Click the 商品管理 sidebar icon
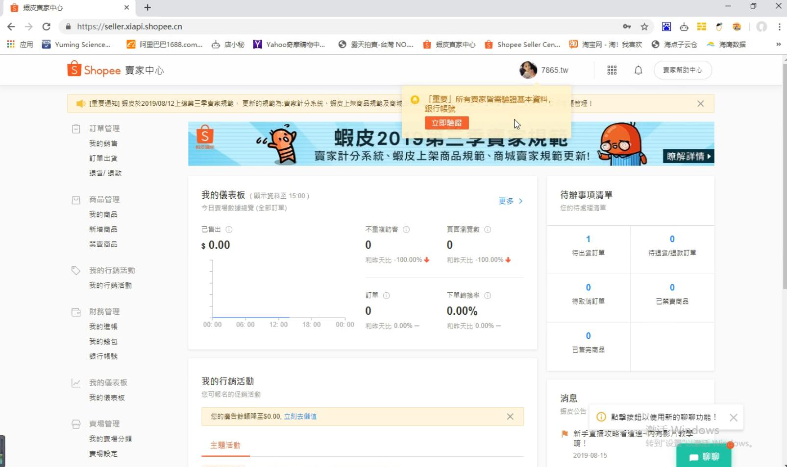This screenshot has height=467, width=787. [x=76, y=200]
